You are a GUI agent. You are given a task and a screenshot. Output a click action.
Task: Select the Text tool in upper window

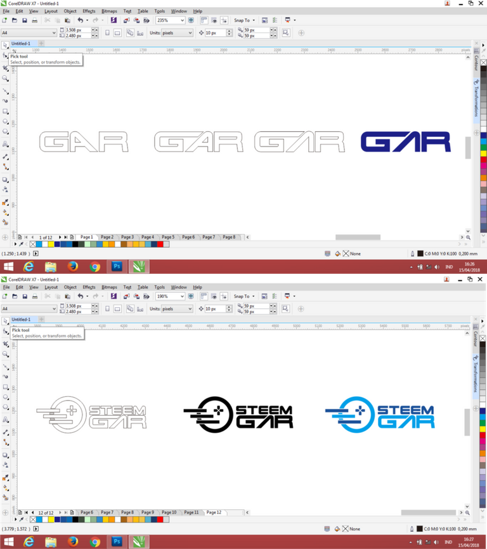(5, 144)
